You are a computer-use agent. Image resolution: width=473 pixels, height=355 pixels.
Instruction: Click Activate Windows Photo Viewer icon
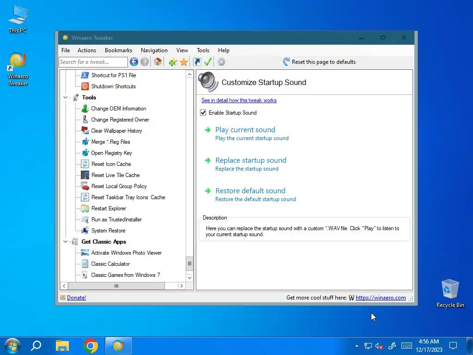click(x=85, y=253)
